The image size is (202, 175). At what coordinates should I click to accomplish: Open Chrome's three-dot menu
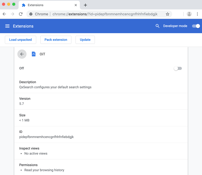tap(197, 14)
